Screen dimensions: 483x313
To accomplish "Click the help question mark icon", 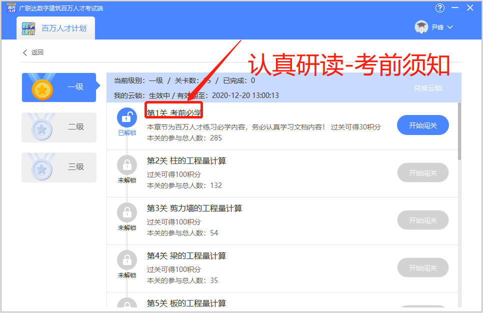I will coord(440,8).
